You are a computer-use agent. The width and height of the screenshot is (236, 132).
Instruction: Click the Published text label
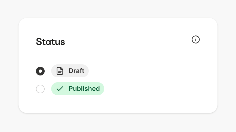pos(84,89)
